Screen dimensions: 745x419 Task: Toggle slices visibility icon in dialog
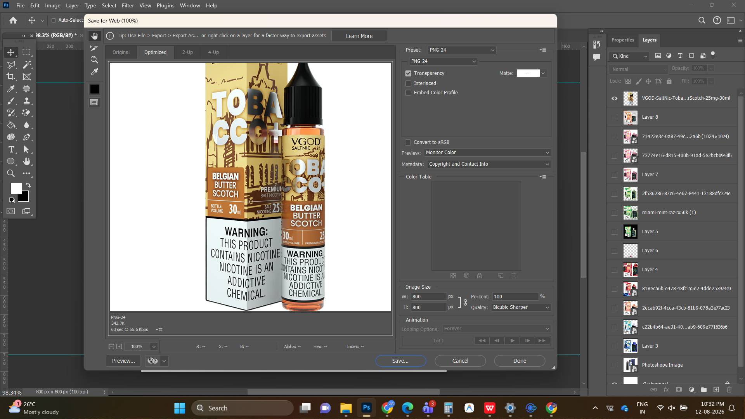click(94, 102)
